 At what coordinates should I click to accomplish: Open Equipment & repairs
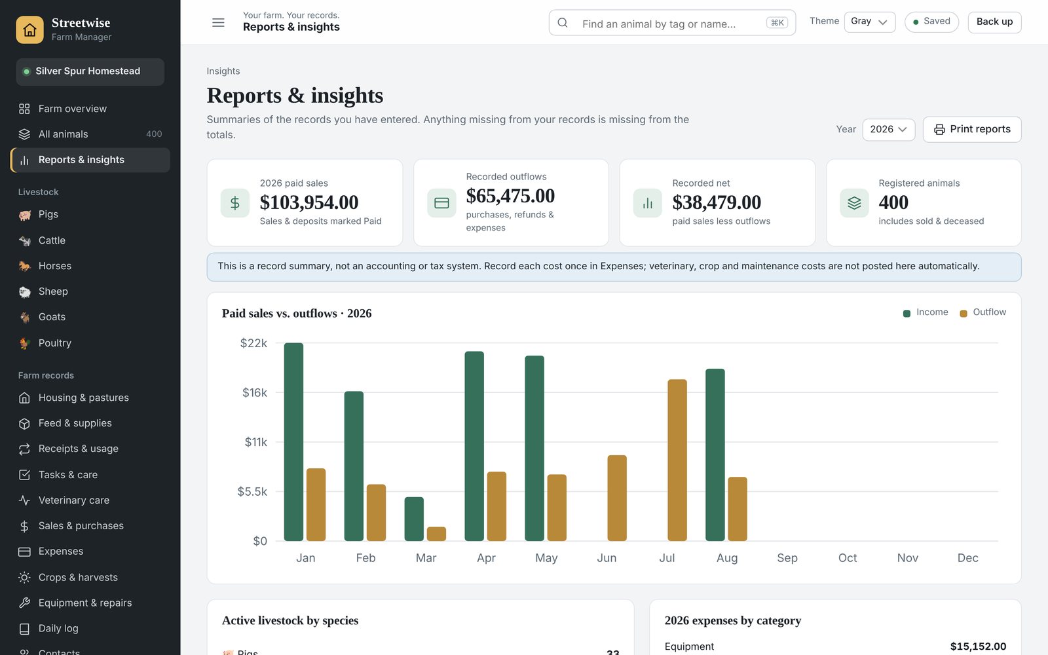(90, 603)
